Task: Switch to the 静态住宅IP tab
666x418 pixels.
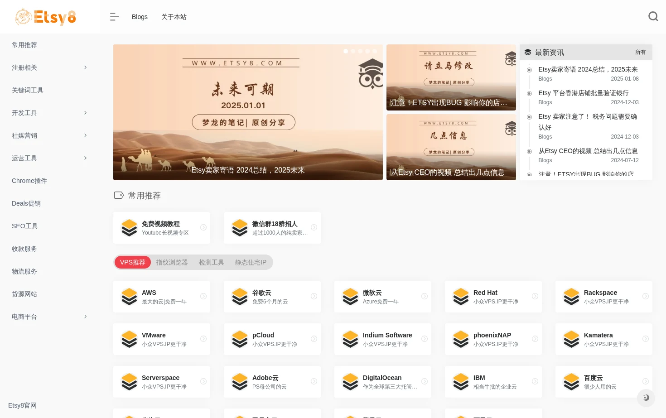Action: click(251, 262)
